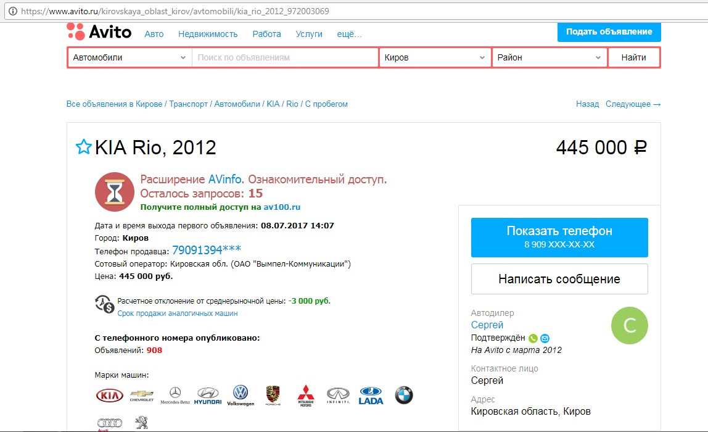Click the Peugeot lion logo
Image resolution: width=708 pixels, height=432 pixels.
click(x=142, y=423)
